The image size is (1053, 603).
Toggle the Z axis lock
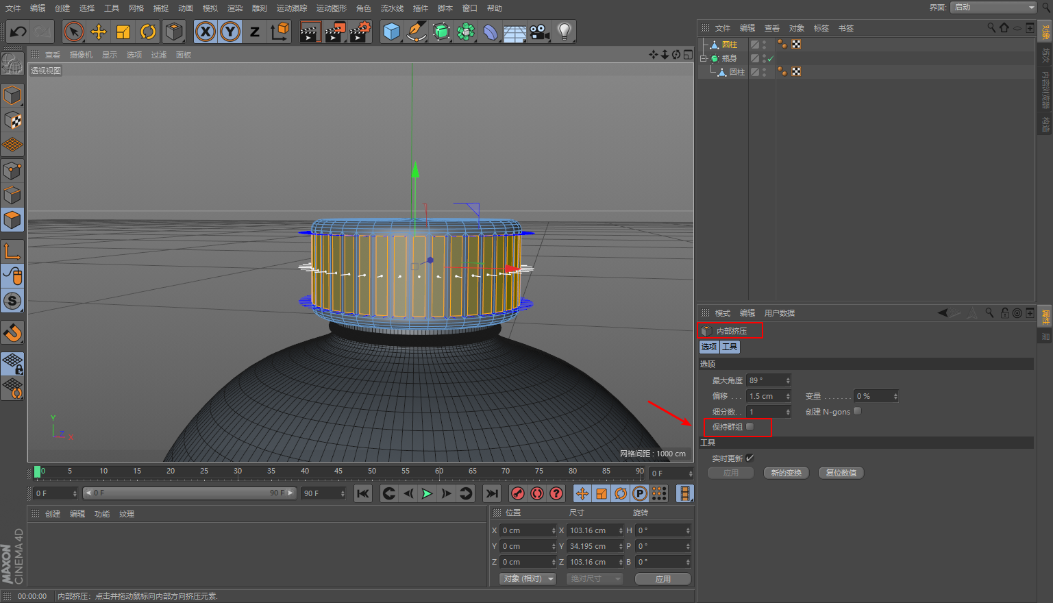point(255,32)
